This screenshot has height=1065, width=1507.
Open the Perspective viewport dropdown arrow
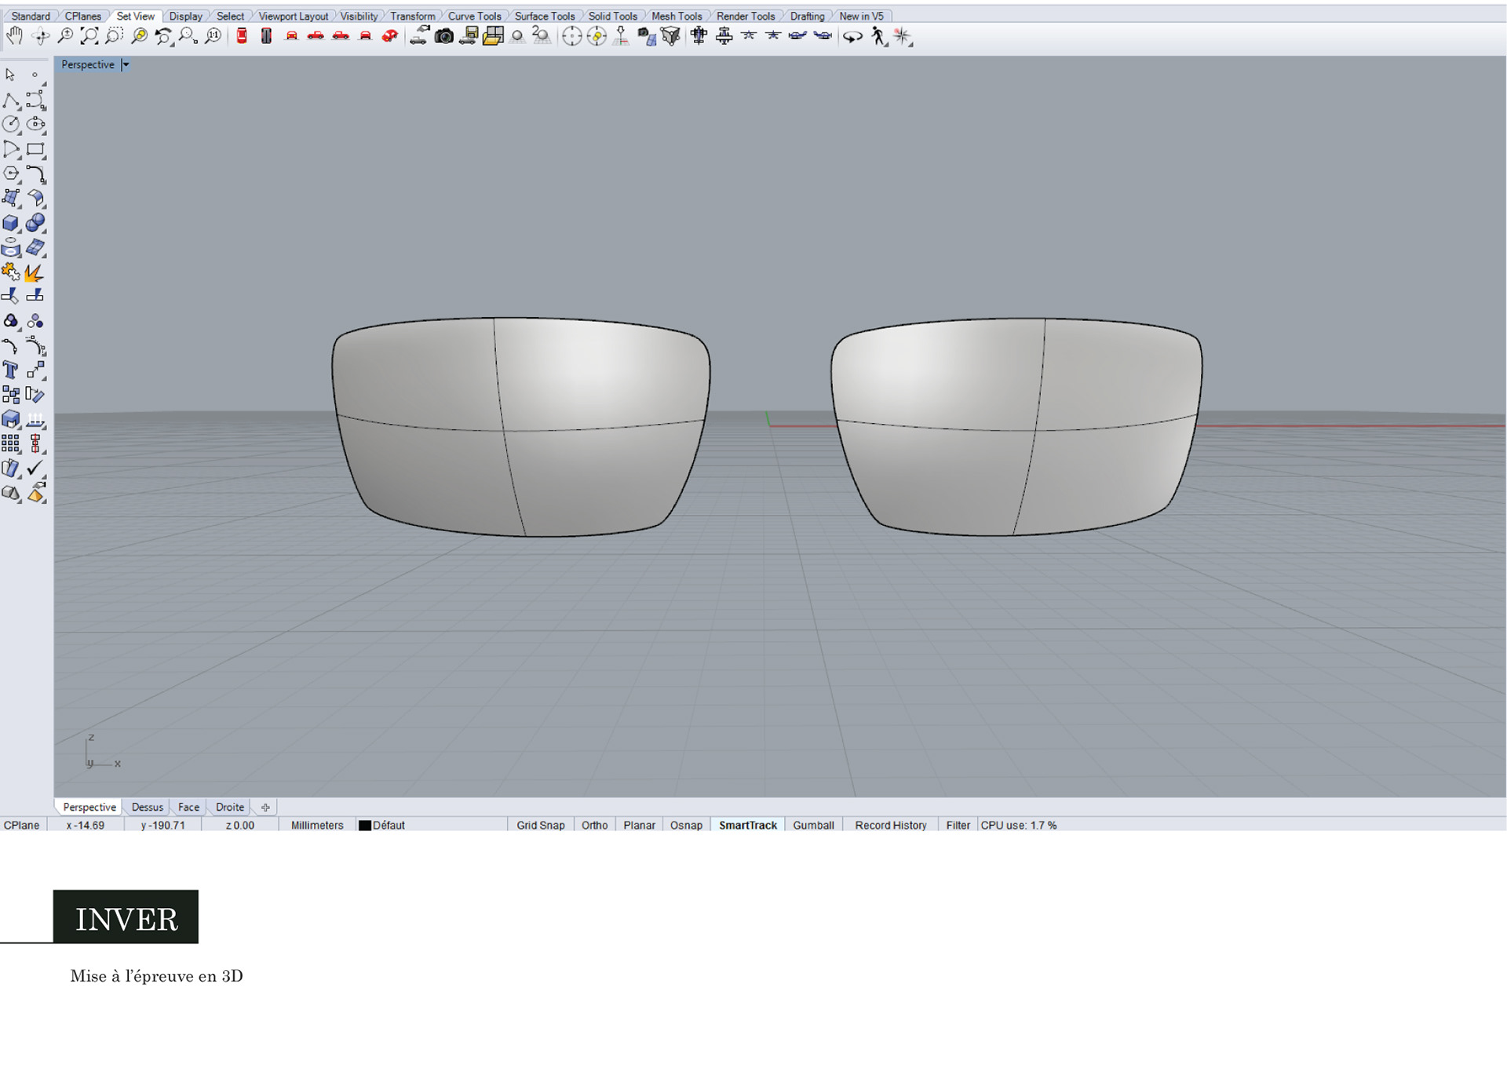[x=126, y=65]
